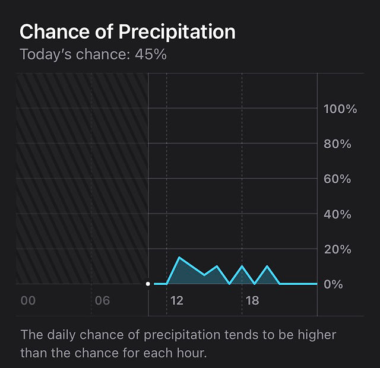Screen dimensions: 380x368
Task: Tap the 100% axis label
Action: pyautogui.click(x=340, y=109)
